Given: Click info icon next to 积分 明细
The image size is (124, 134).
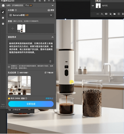Looking at the screenshot, I should point(26,98).
